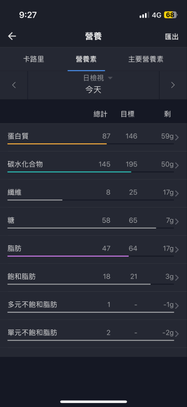187x407 pixels.
Task: Open 纖維 row chevron arrow
Action: pos(177,194)
